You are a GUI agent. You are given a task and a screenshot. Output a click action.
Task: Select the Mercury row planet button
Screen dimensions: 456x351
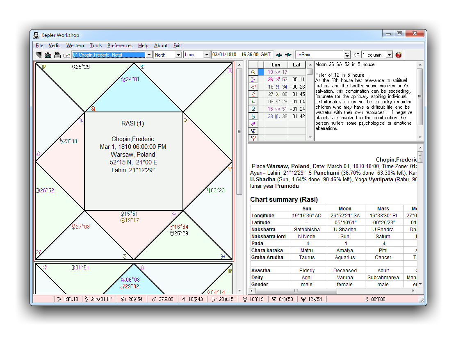[253, 94]
